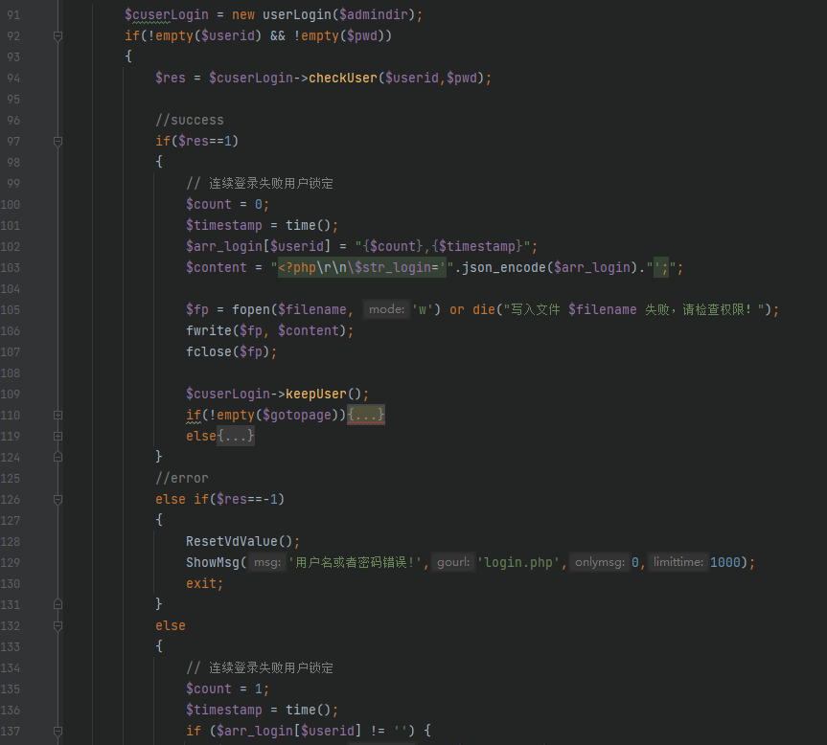The height and width of the screenshot is (745, 827).
Task: Collapse the if block starting at line 137
Action: [57, 730]
